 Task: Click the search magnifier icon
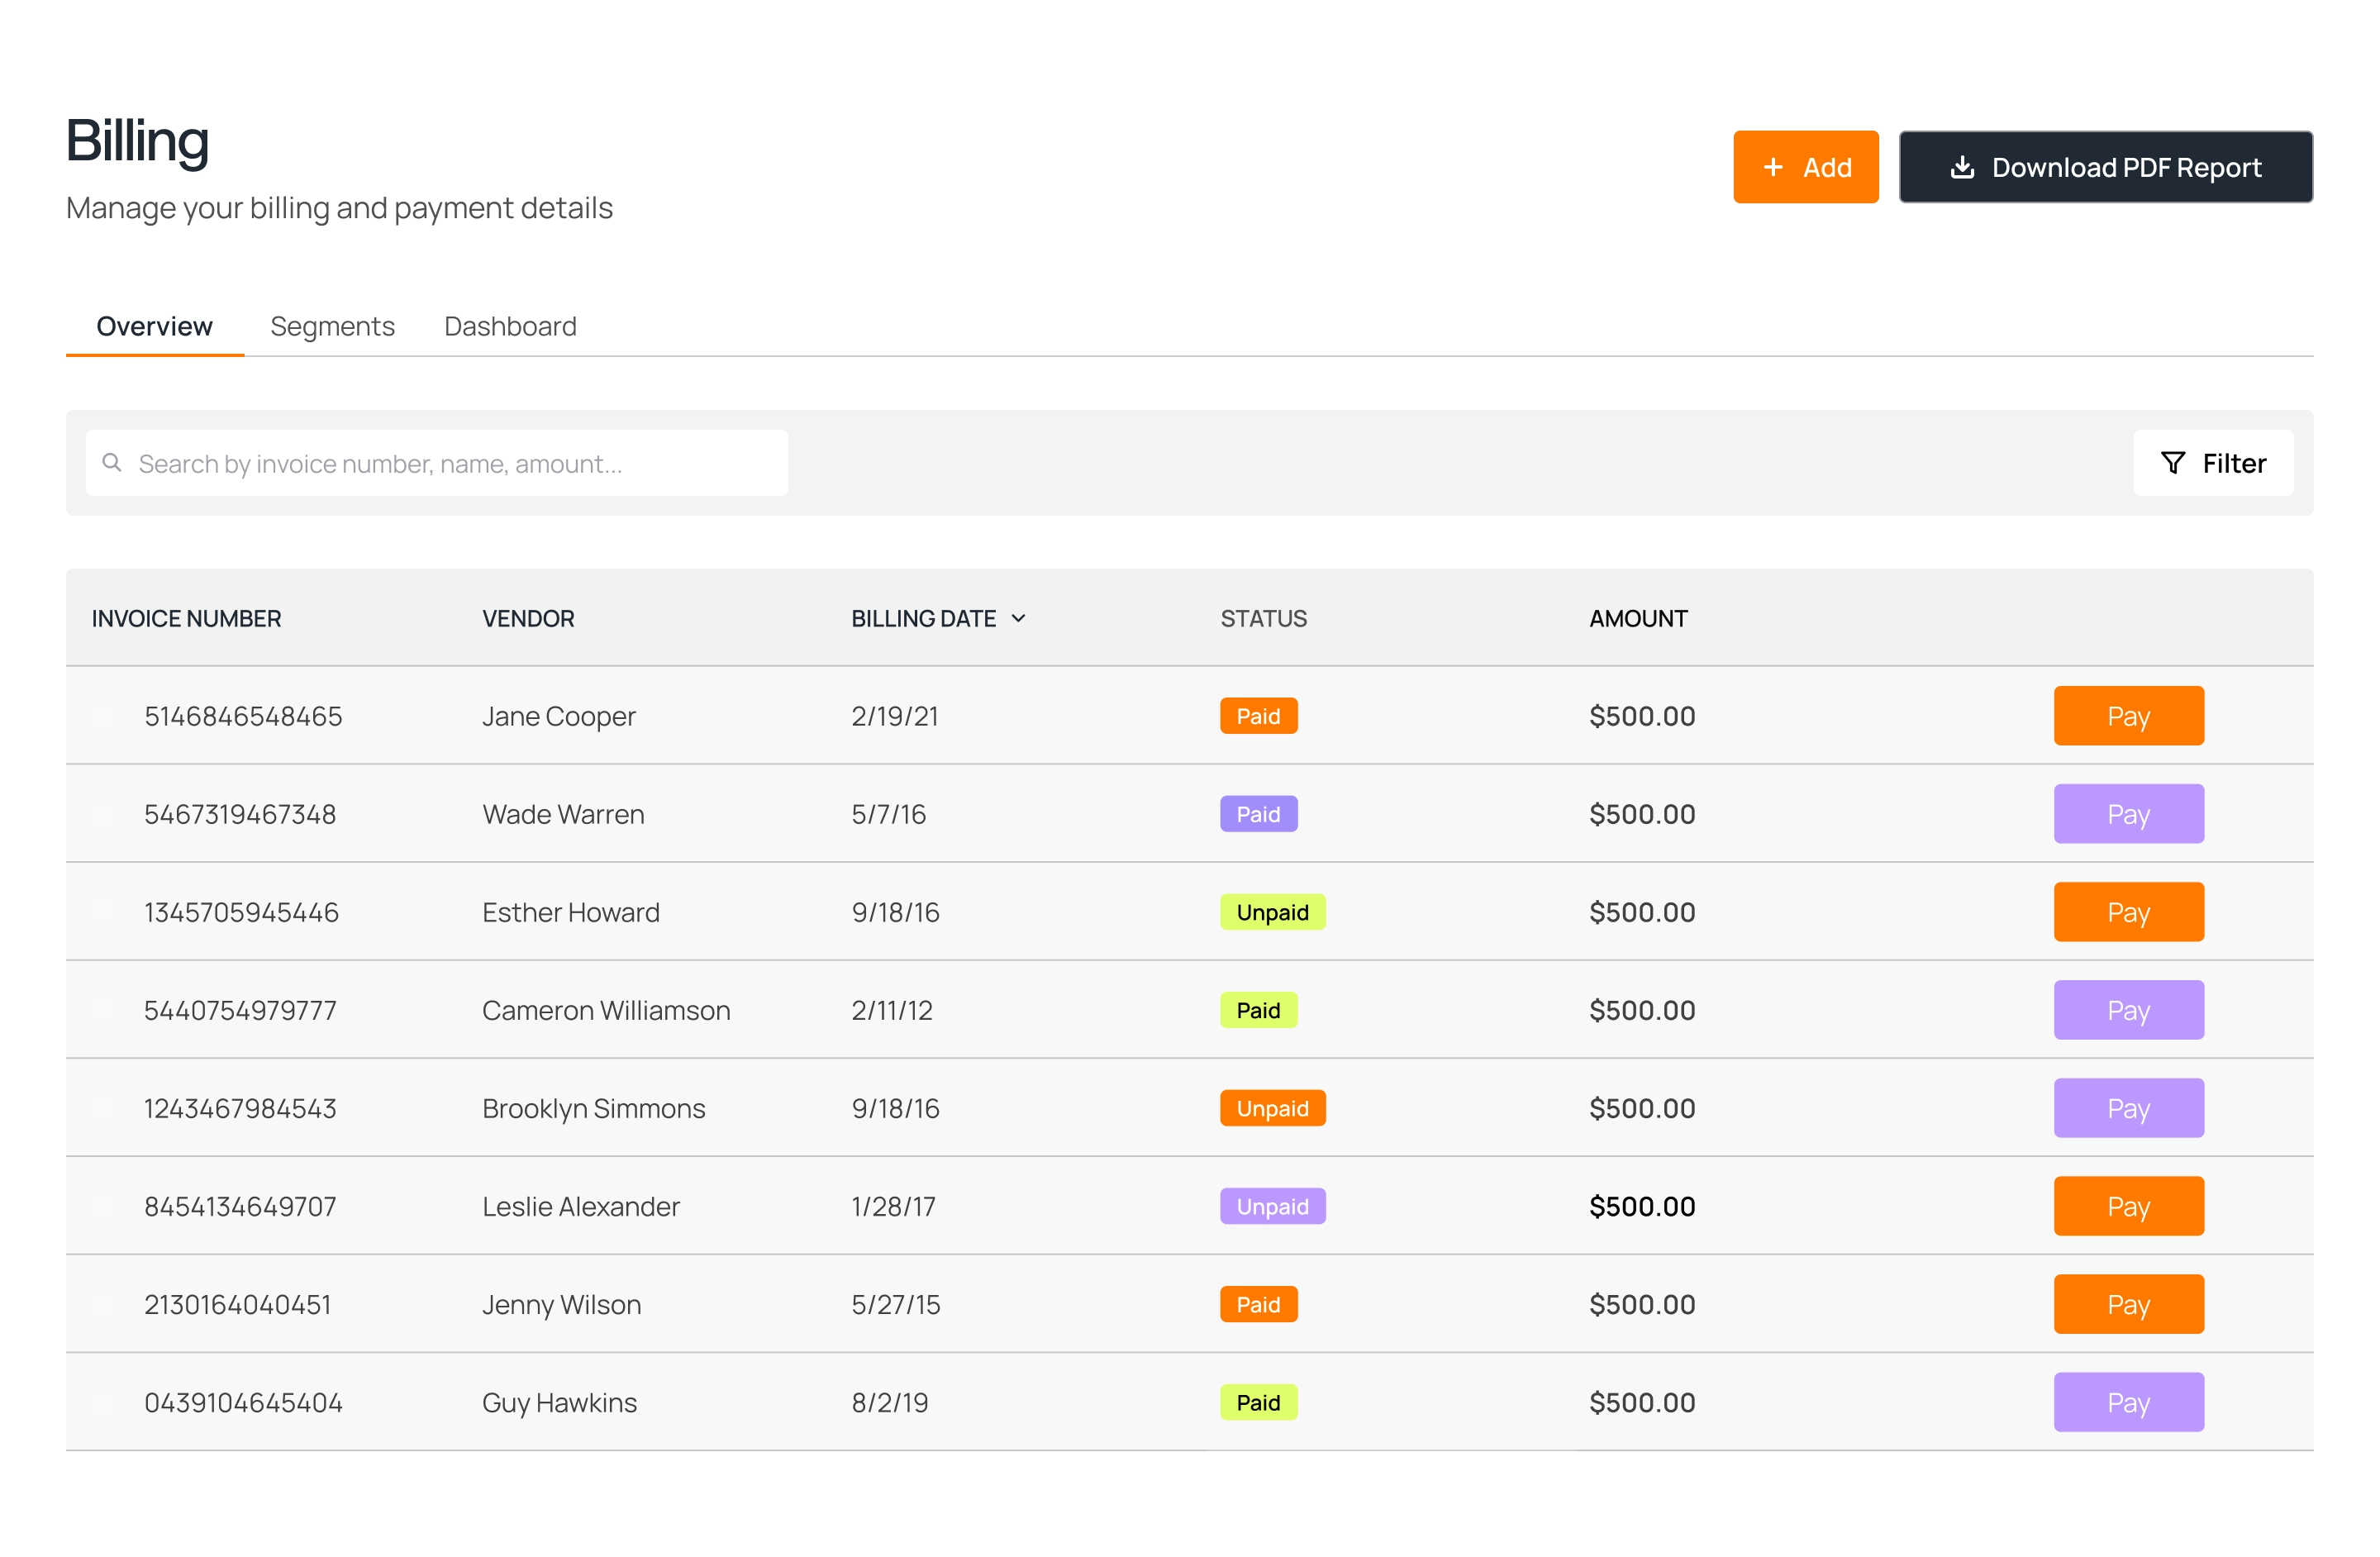(112, 462)
